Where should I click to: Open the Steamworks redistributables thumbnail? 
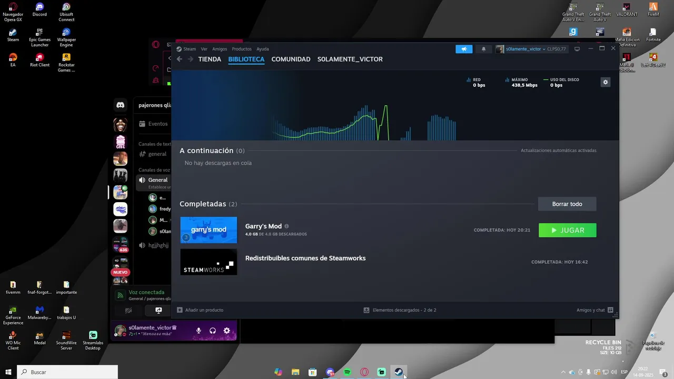tap(209, 262)
